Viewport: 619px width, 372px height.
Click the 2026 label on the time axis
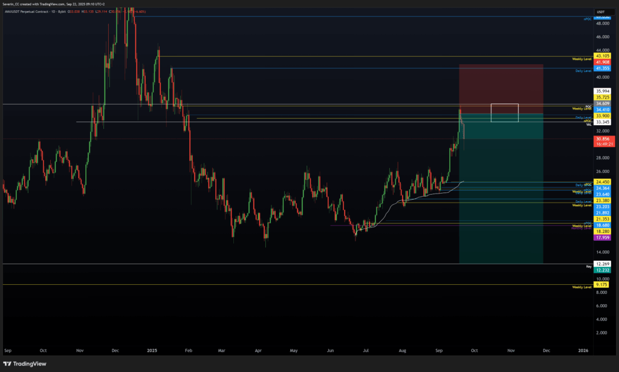(x=583, y=350)
